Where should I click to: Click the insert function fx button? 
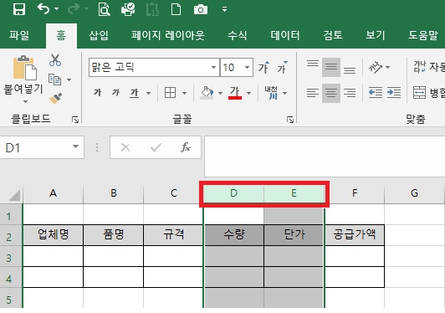(x=186, y=147)
